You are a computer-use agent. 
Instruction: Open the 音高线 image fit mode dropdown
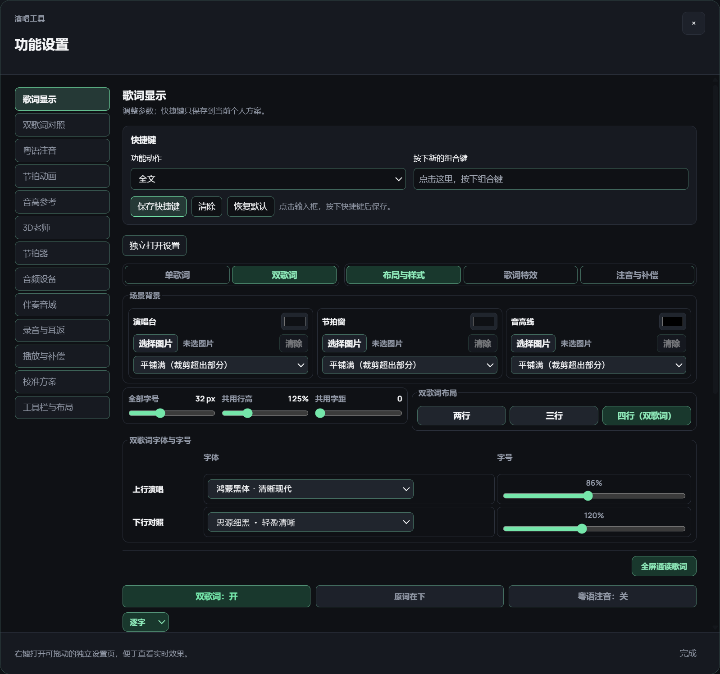(x=598, y=365)
